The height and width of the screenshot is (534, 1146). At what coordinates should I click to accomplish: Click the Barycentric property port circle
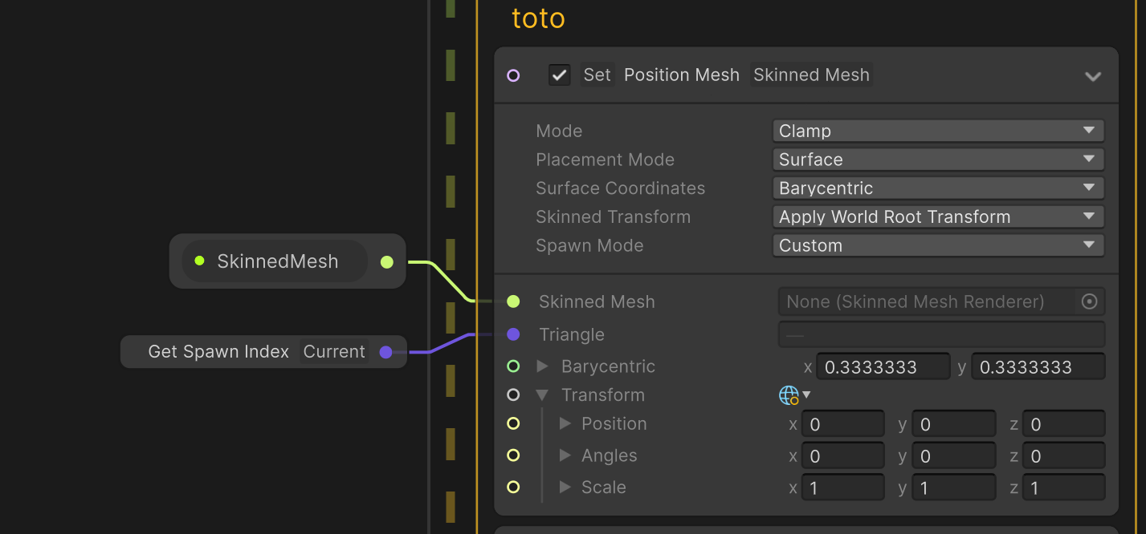514,366
